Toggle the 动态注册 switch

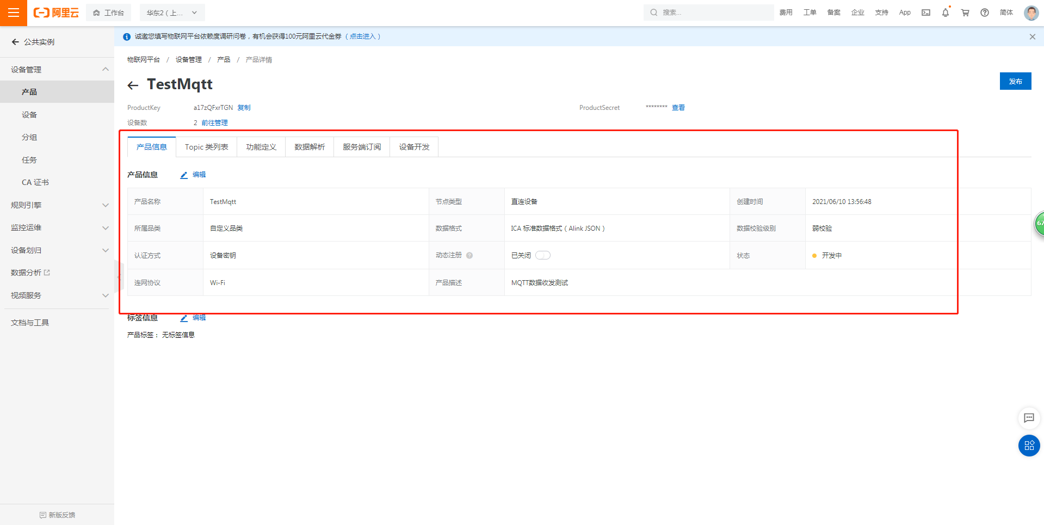543,256
